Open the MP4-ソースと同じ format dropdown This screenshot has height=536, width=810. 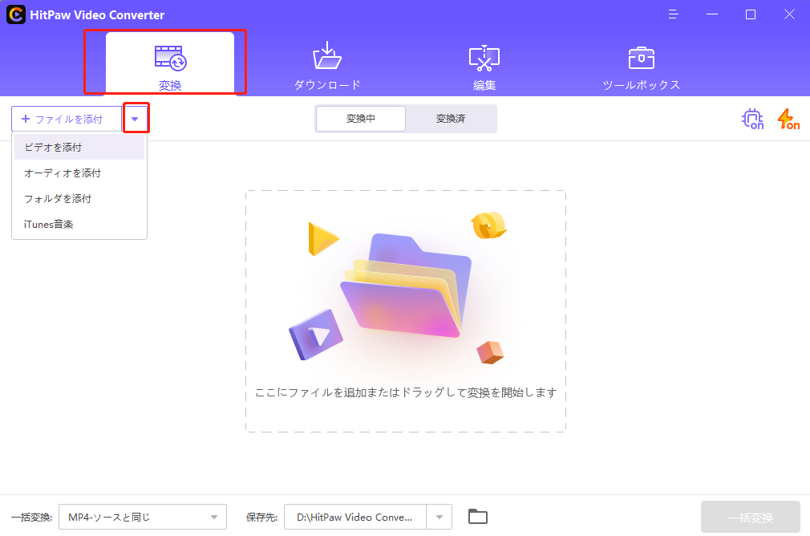pyautogui.click(x=143, y=517)
